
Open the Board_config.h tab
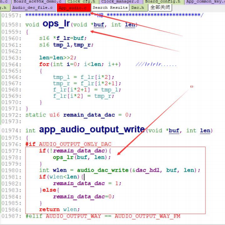point(162,2)
